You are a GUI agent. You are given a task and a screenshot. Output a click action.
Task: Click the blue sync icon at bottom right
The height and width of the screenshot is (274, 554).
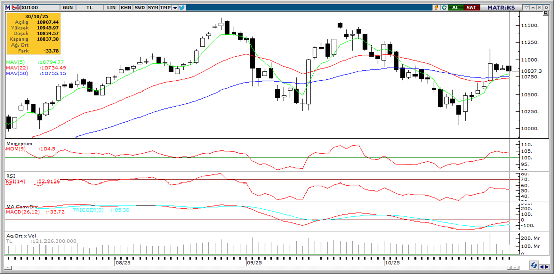pyautogui.click(x=533, y=266)
